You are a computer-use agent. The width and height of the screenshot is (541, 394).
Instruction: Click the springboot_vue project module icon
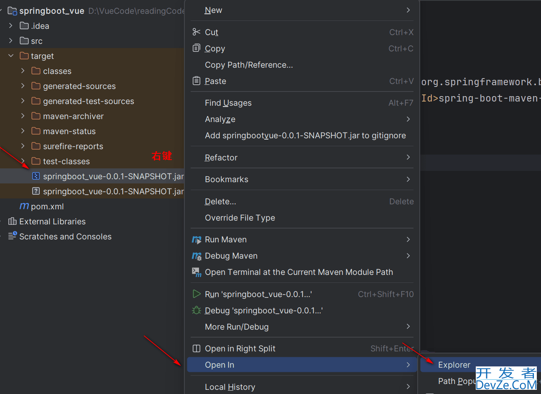pyautogui.click(x=13, y=10)
